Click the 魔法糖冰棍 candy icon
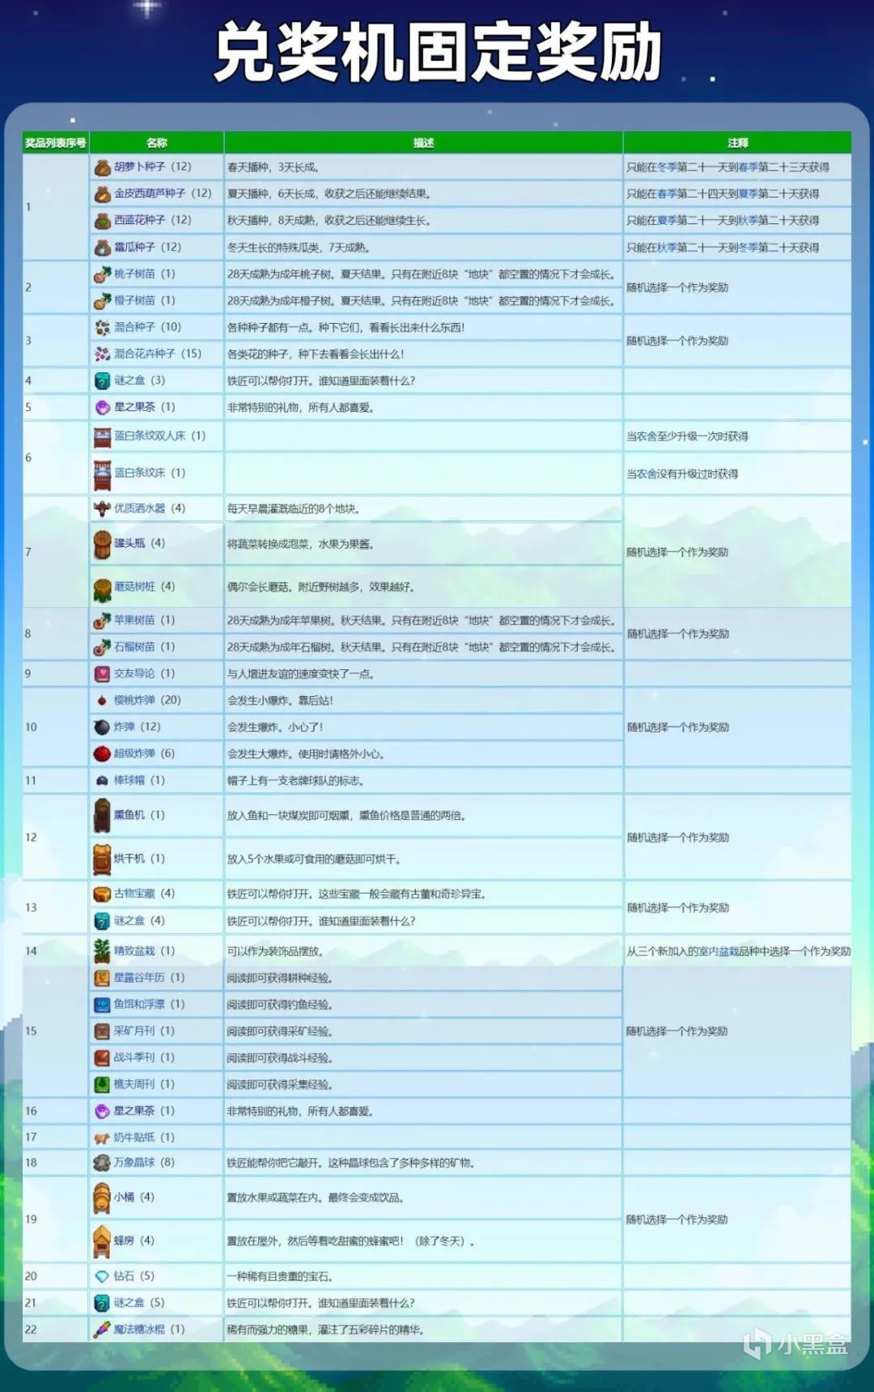The height and width of the screenshot is (1392, 874). [x=102, y=1330]
